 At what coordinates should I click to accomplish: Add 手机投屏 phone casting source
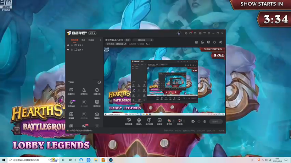(x=149, y=122)
